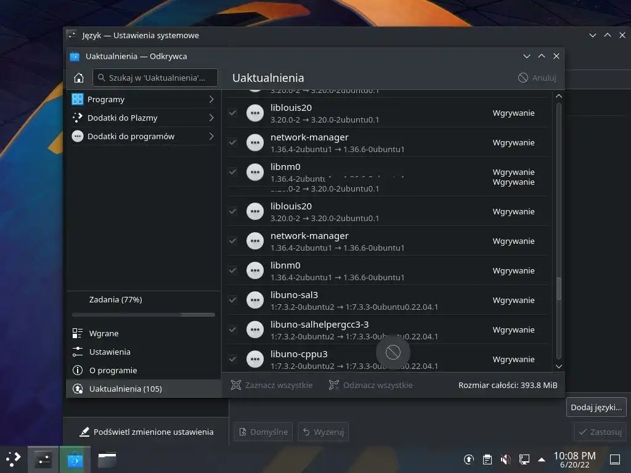Click the round floating cancel overlay icon
The height and width of the screenshot is (473, 631).
click(x=393, y=352)
